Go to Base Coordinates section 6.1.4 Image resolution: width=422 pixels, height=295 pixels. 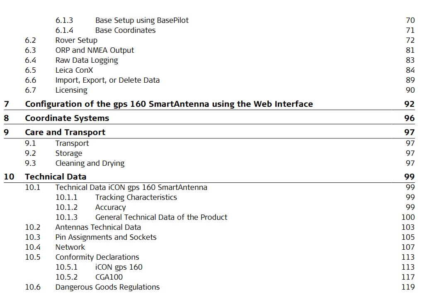tap(125, 30)
